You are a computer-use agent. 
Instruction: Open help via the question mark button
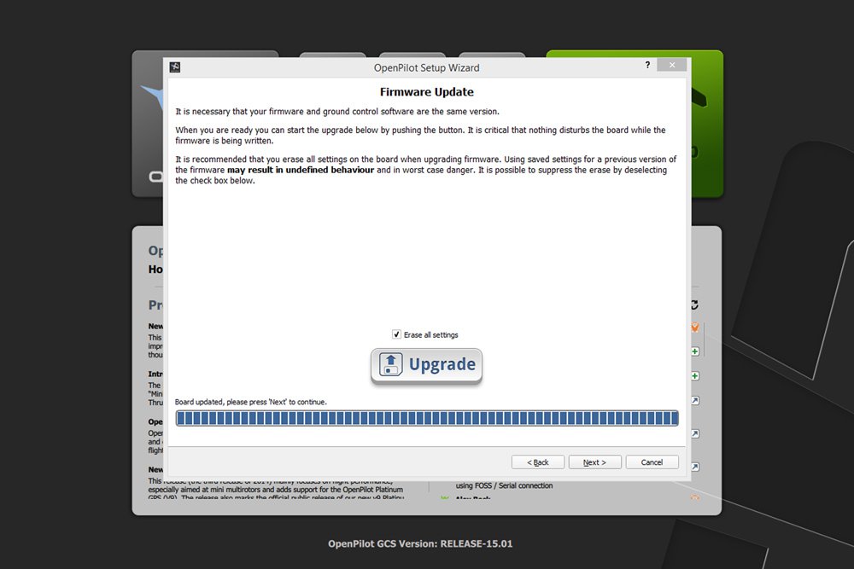[647, 65]
